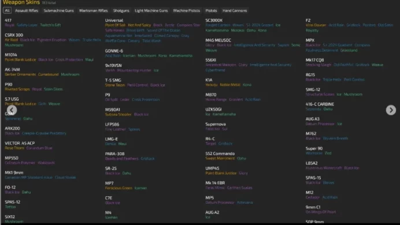Select Corundum Blue under VECTOR .45 ACP
The height and width of the screenshot is (225, 400).
(39, 148)
